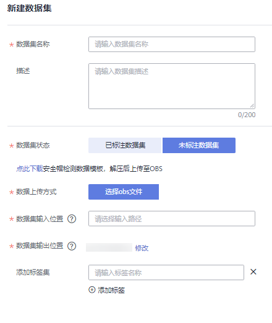Click the 选择obs文件 upload button

click(x=124, y=192)
